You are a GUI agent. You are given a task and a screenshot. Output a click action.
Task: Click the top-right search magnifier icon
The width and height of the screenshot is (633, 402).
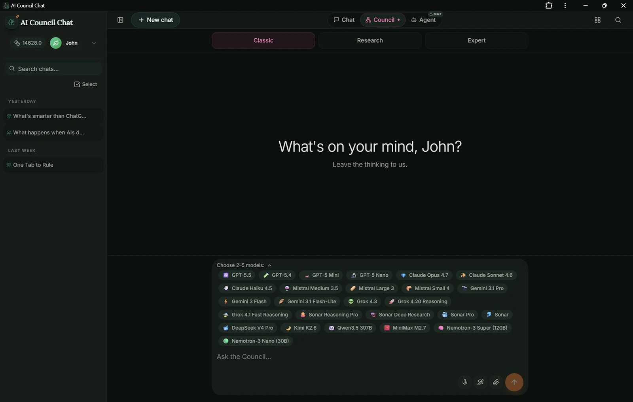(618, 20)
